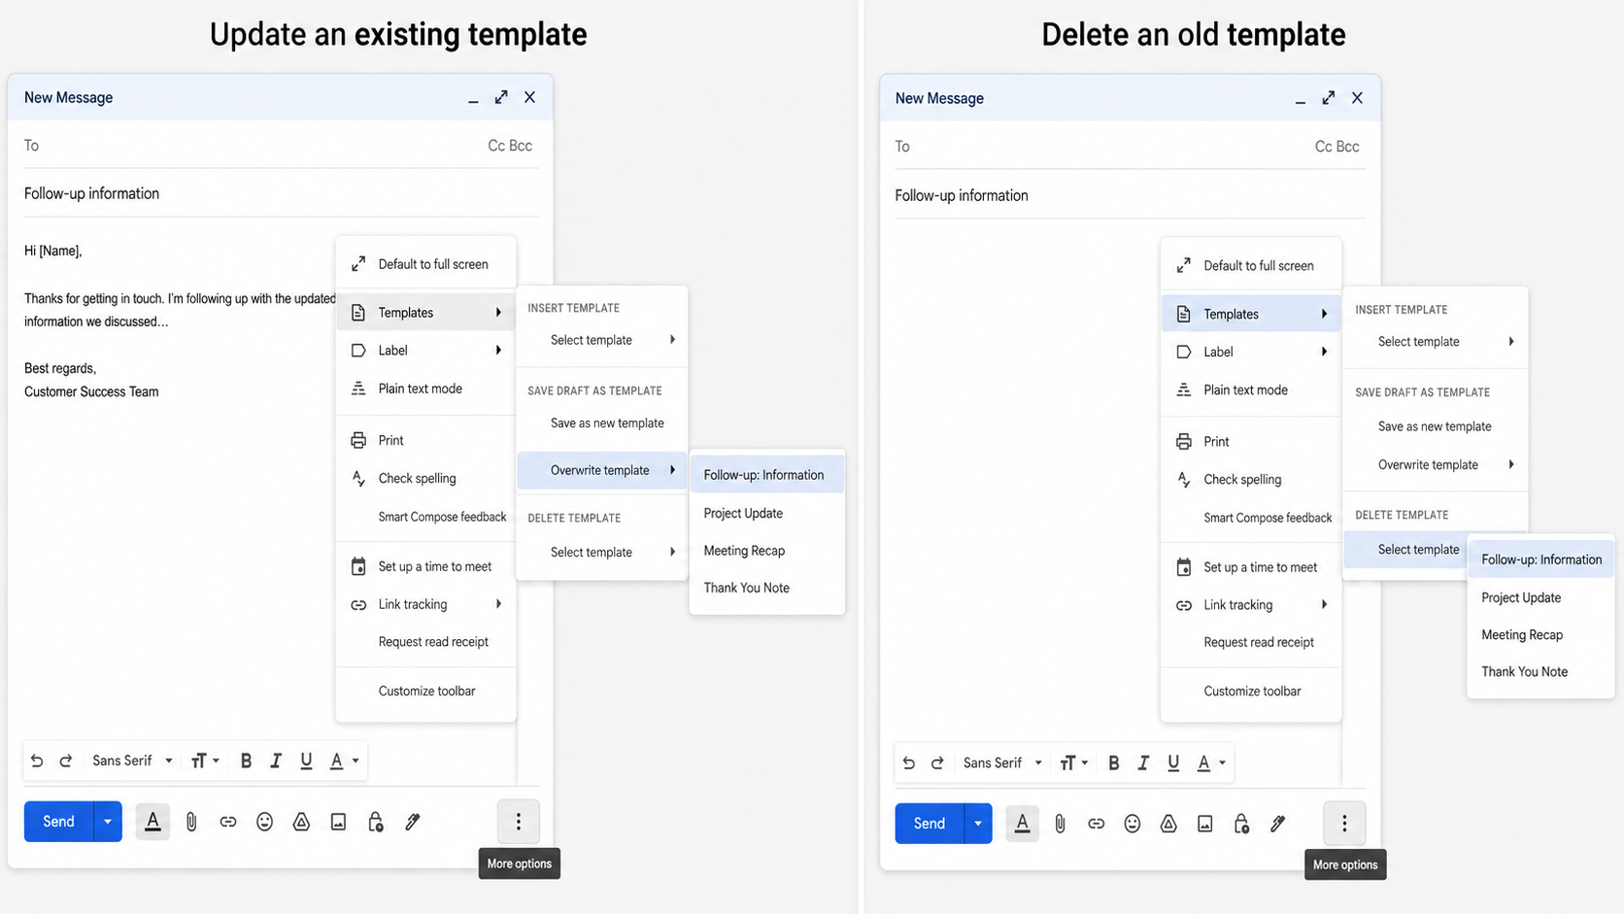Click Undo icon in left formatting toolbar
Viewport: 1624px width, 914px height.
click(x=37, y=761)
